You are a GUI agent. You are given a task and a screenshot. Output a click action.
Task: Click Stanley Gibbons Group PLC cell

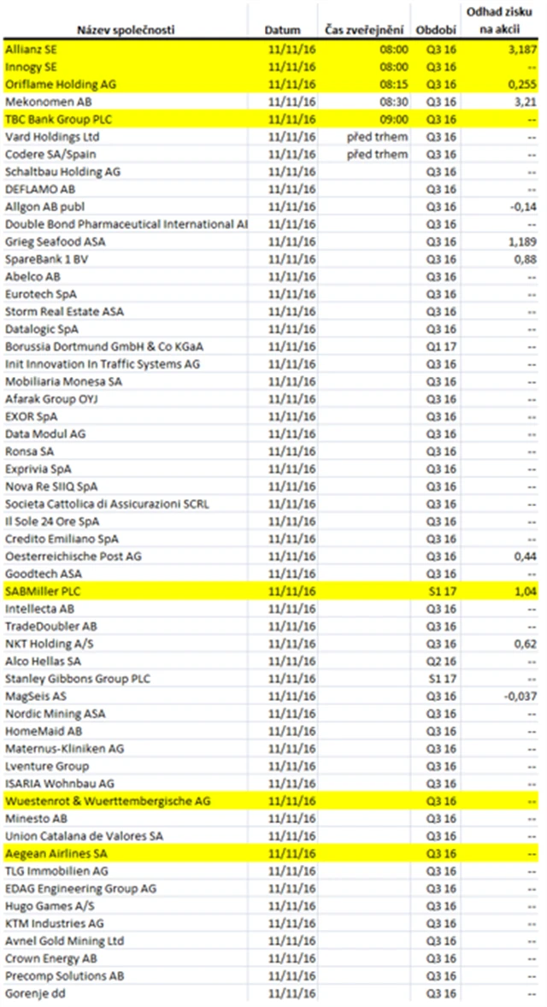(x=78, y=678)
